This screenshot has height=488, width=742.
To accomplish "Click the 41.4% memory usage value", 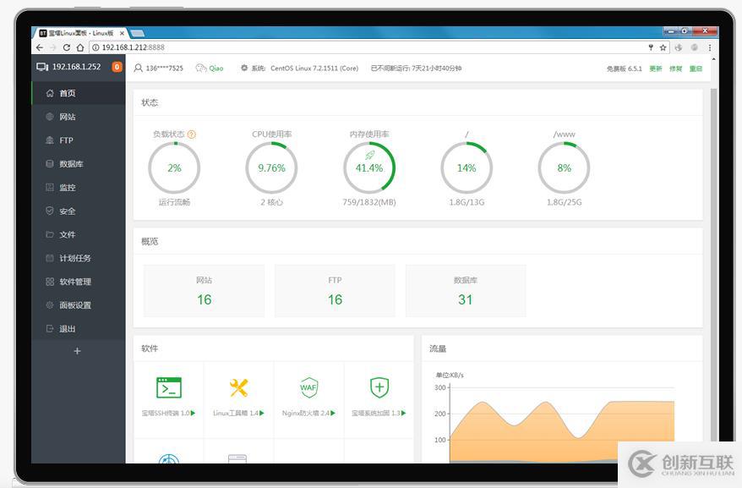I will pos(369,168).
